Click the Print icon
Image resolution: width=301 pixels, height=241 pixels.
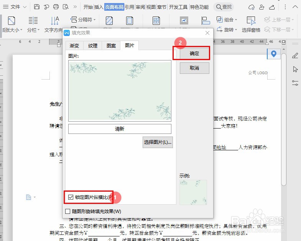tap(56, 7)
